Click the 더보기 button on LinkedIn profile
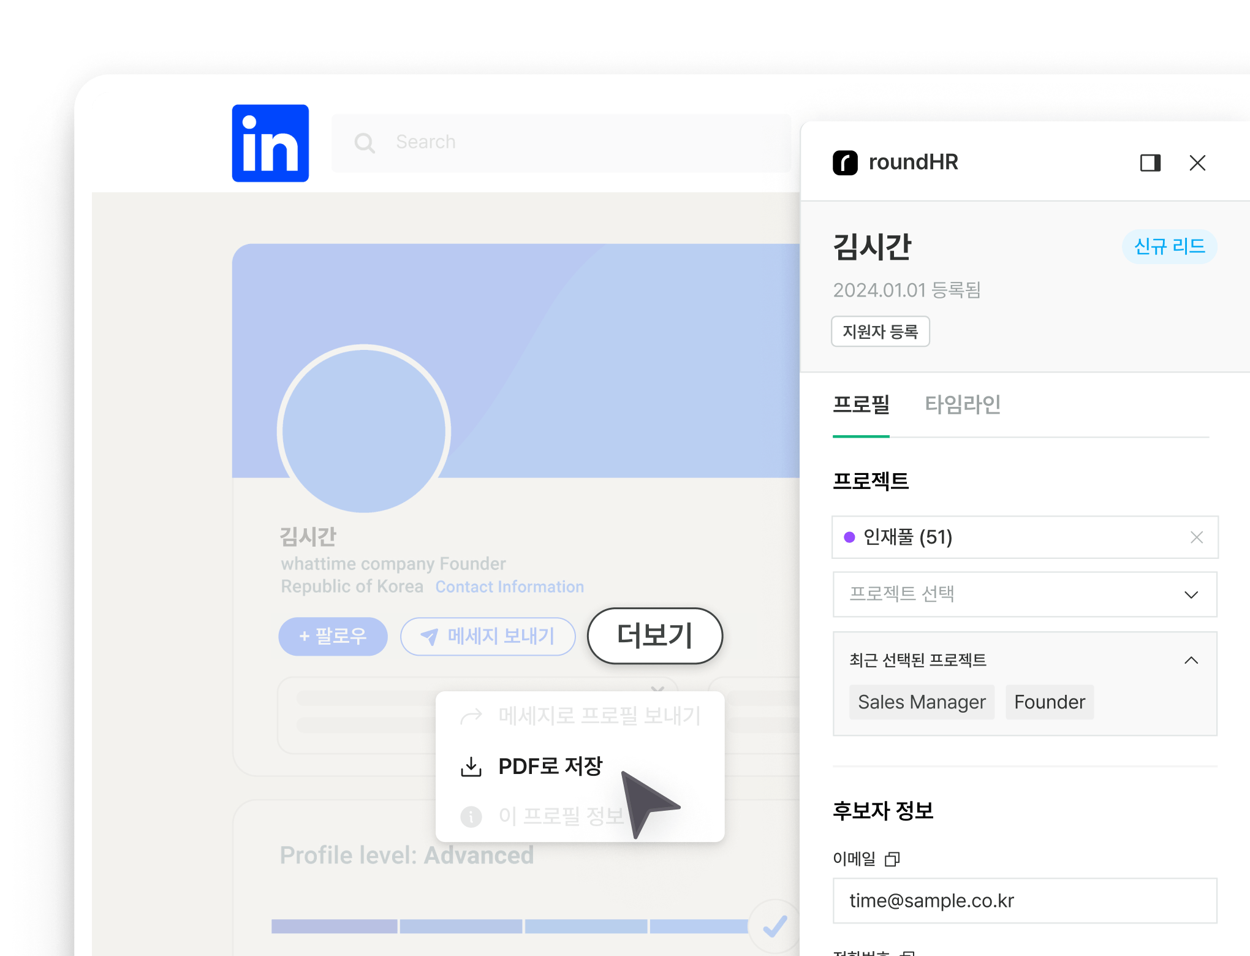 (653, 635)
